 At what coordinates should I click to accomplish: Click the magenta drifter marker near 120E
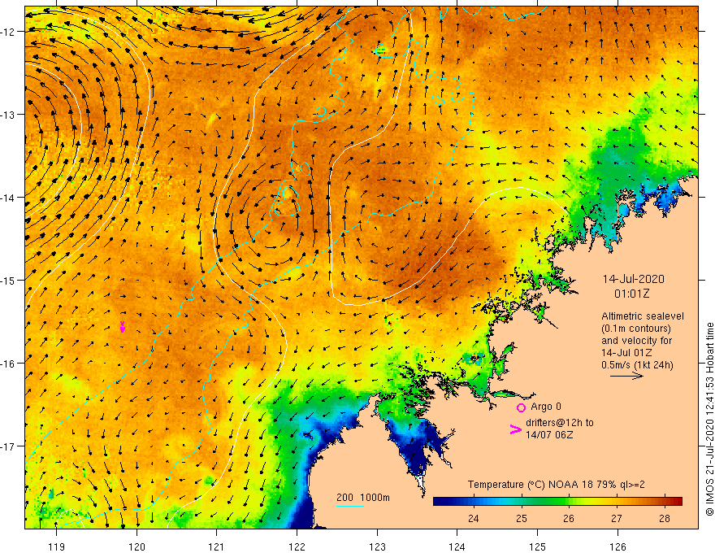click(x=122, y=327)
